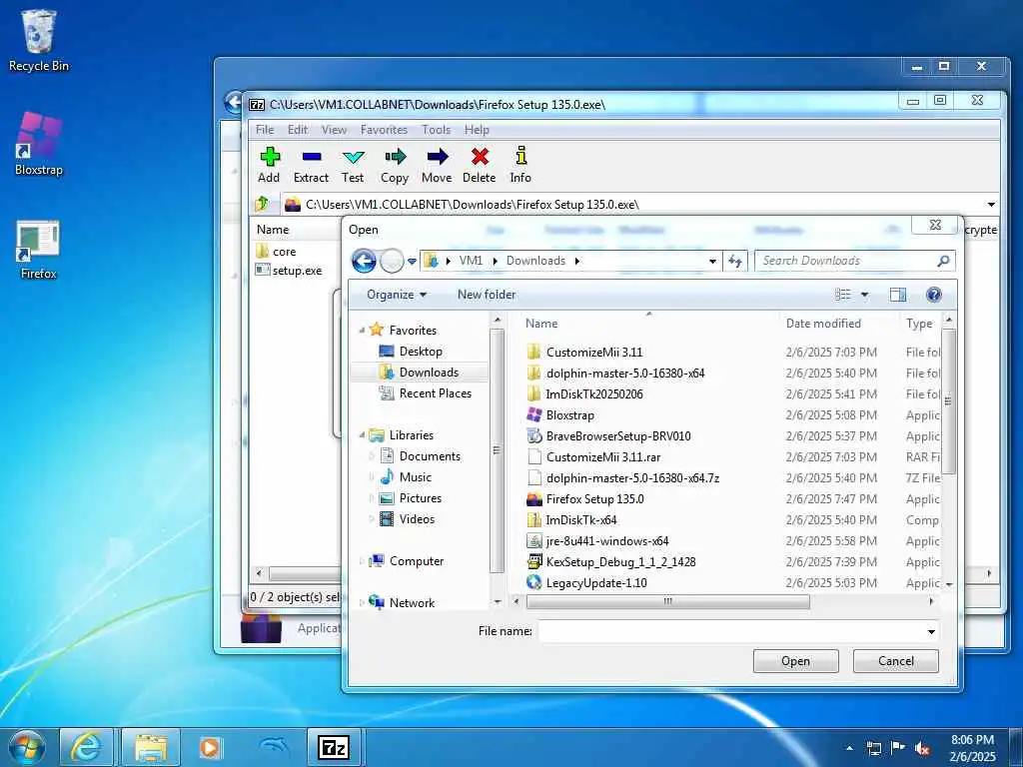Viewport: 1023px width, 767px height.
Task: Run Test from the 7-Zip toolbar
Action: click(353, 165)
